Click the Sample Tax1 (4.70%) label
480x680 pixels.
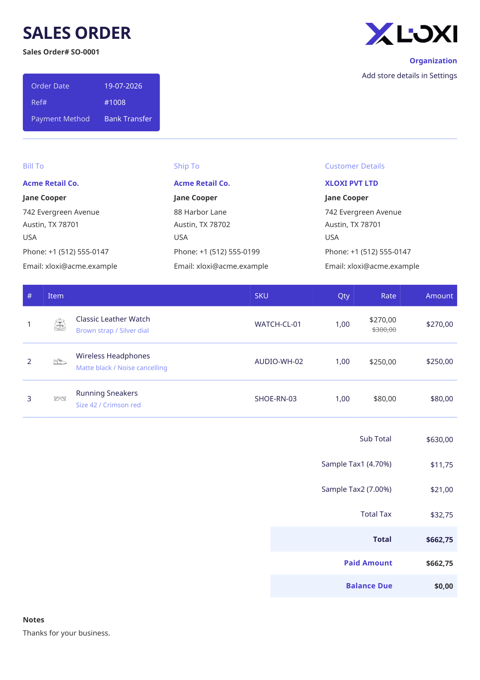tap(356, 464)
